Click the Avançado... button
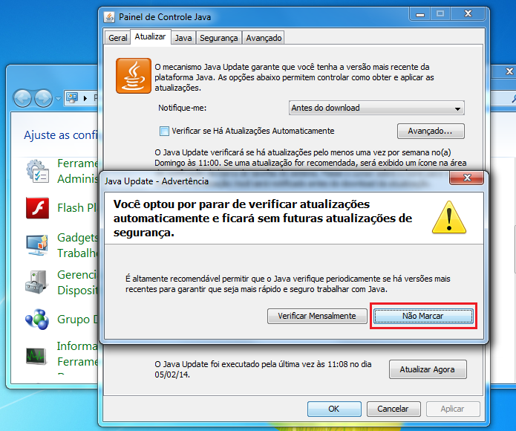Viewport: 516px width, 431px height. [x=431, y=131]
